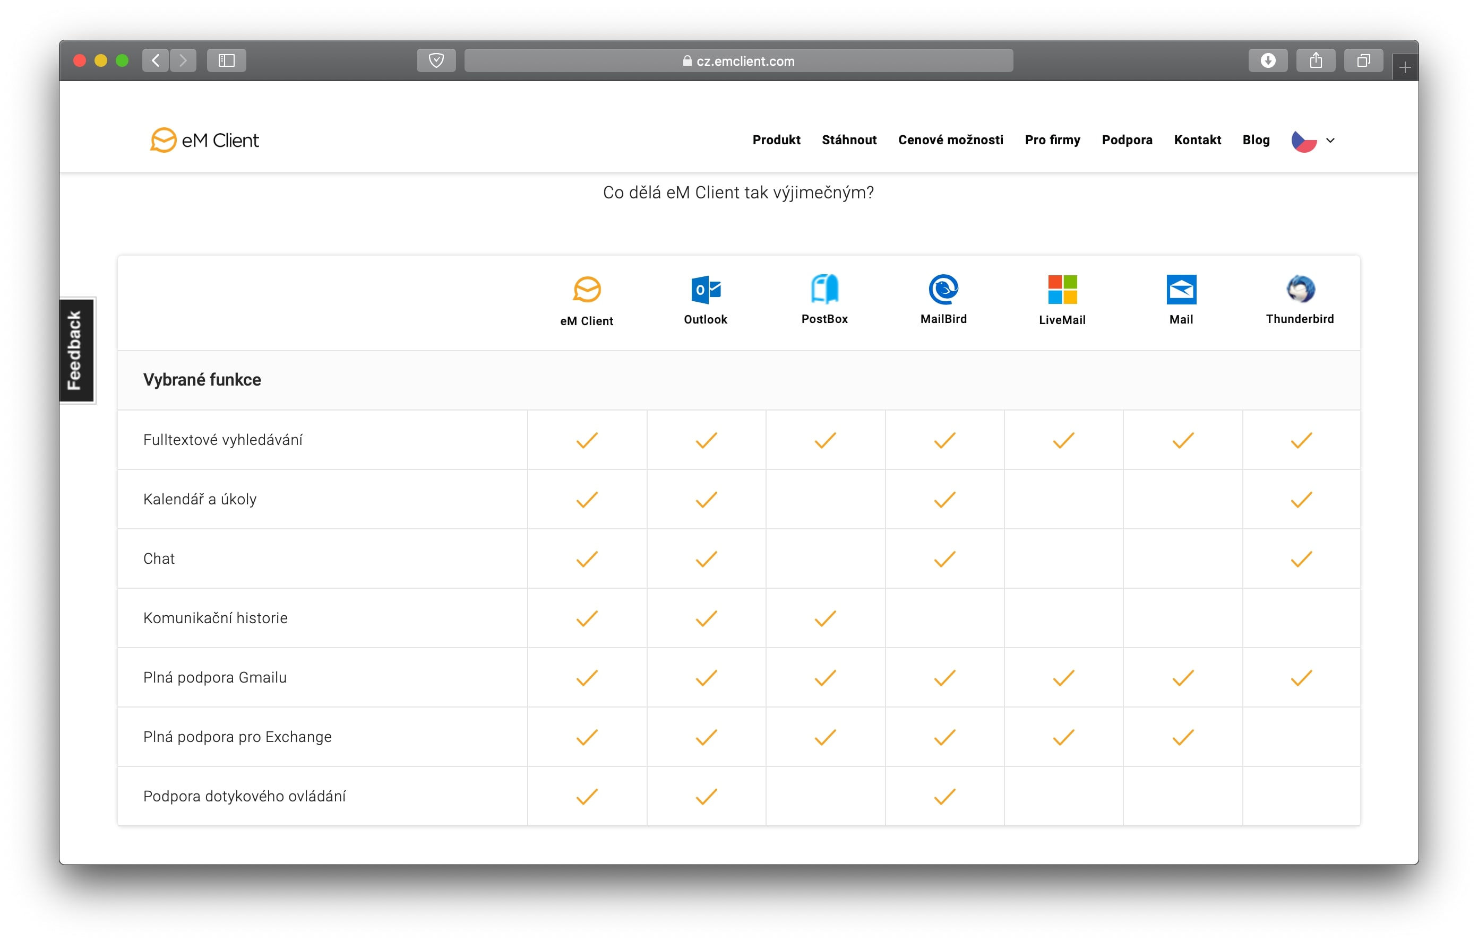Click the privacy shield icon
The width and height of the screenshot is (1478, 943).
click(436, 60)
